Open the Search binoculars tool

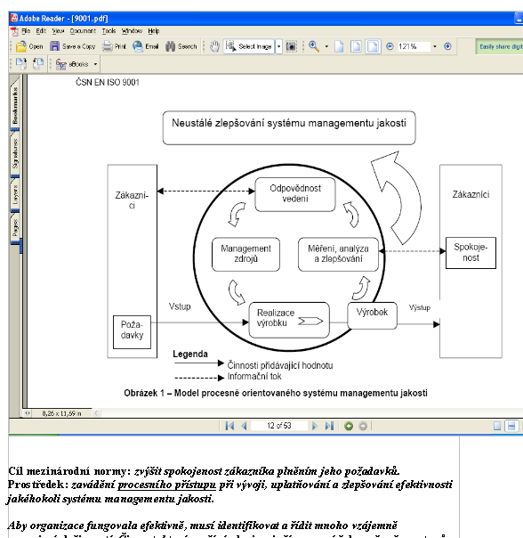click(x=181, y=46)
